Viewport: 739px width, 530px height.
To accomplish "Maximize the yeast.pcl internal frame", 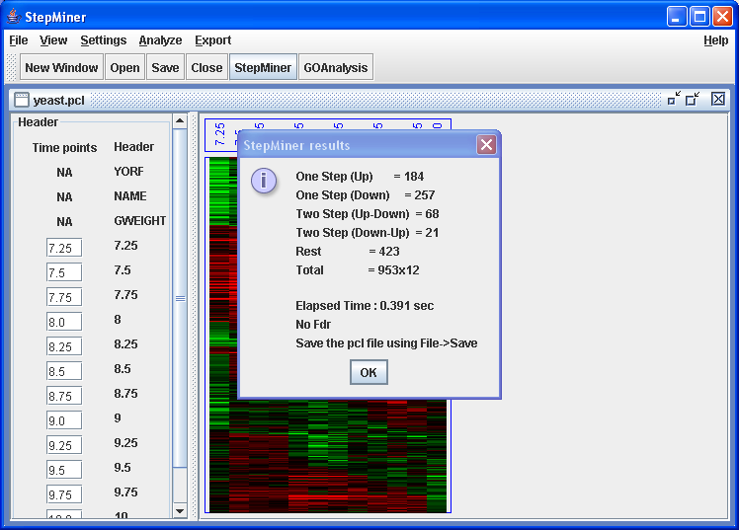I will click(x=693, y=99).
